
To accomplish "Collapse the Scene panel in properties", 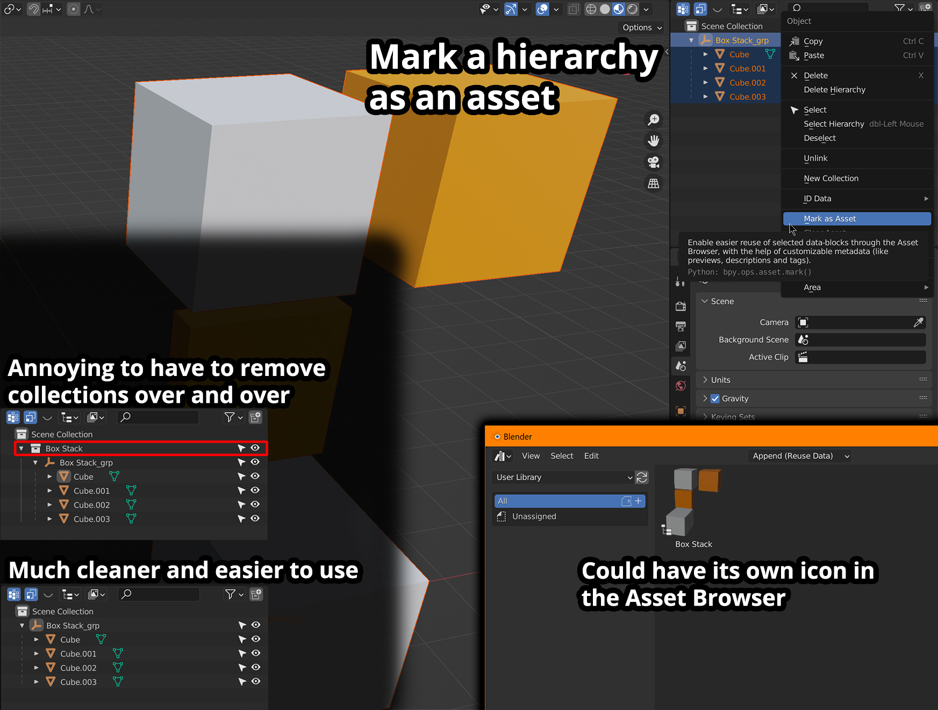I will [x=705, y=301].
